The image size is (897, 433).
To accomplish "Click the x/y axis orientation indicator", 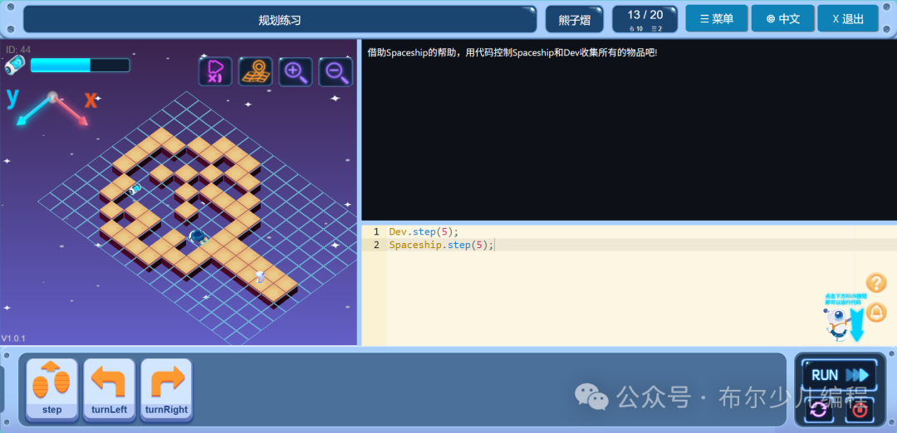I will click(x=52, y=106).
